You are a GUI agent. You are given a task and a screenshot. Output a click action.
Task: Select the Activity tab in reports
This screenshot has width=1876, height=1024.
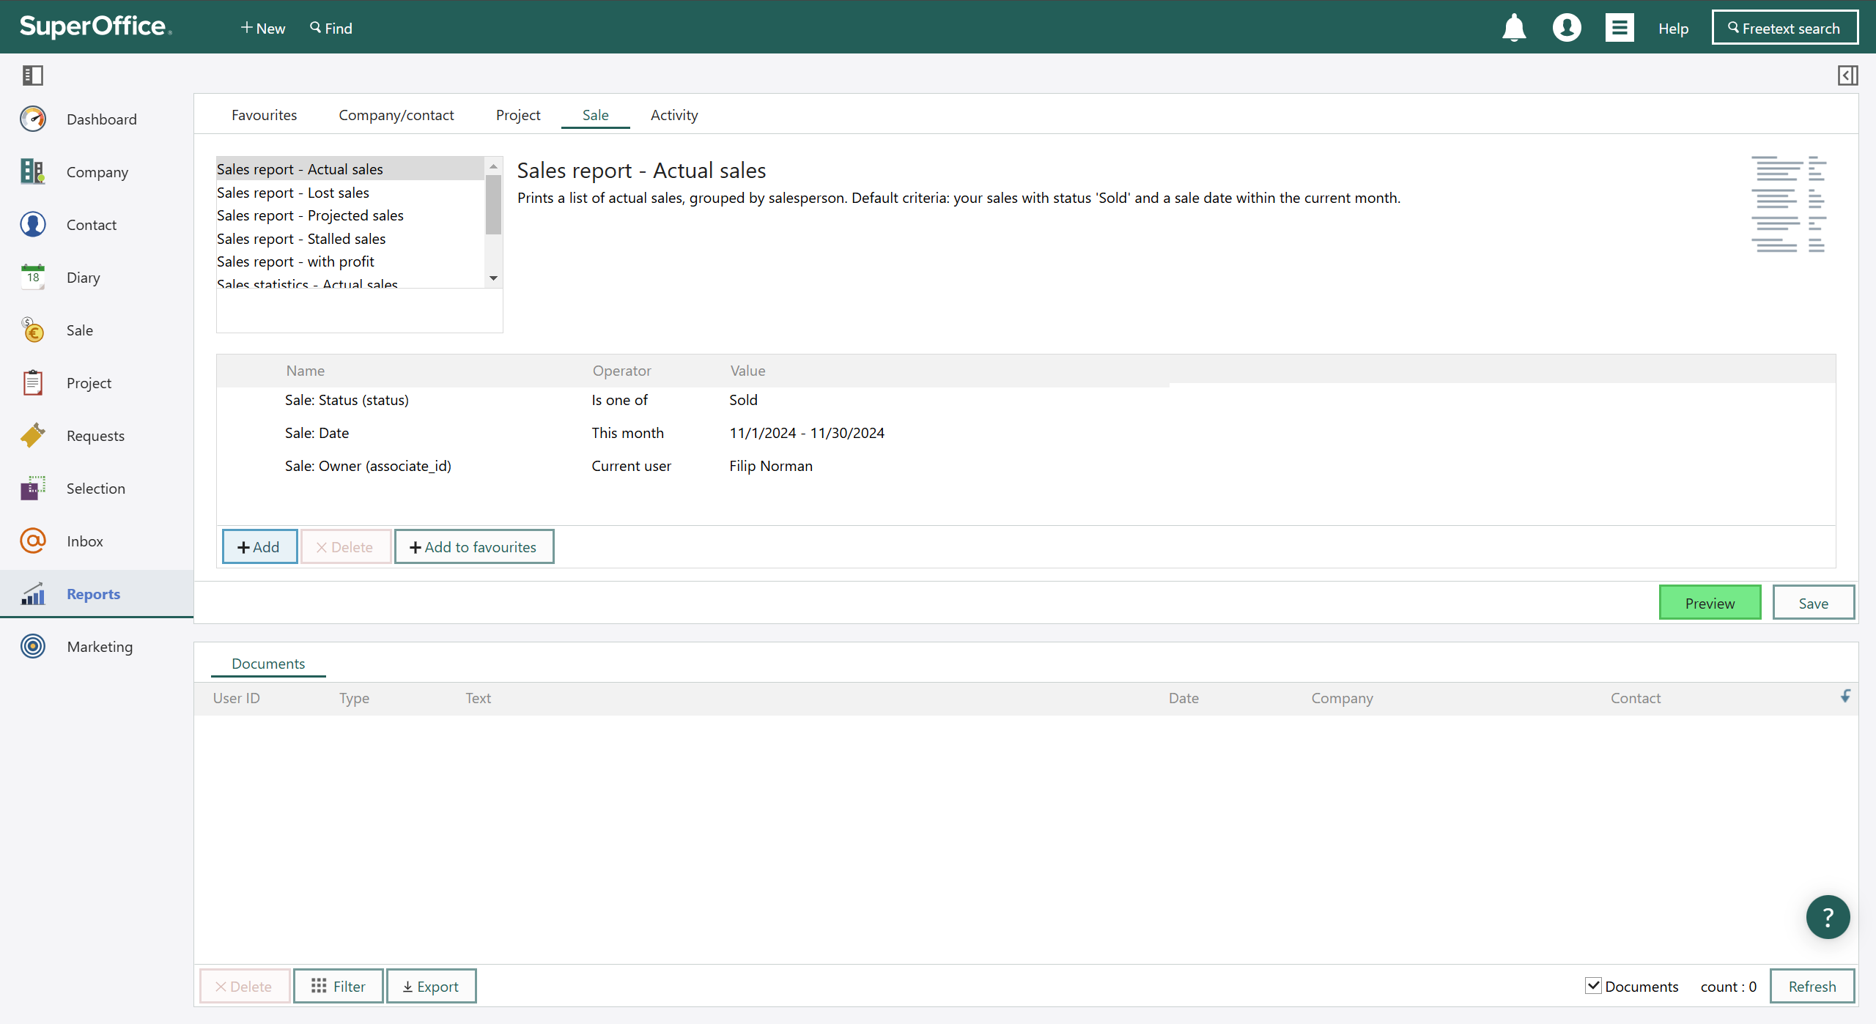point(673,115)
